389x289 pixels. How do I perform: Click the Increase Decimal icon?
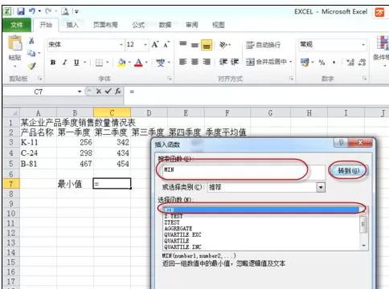[350, 63]
